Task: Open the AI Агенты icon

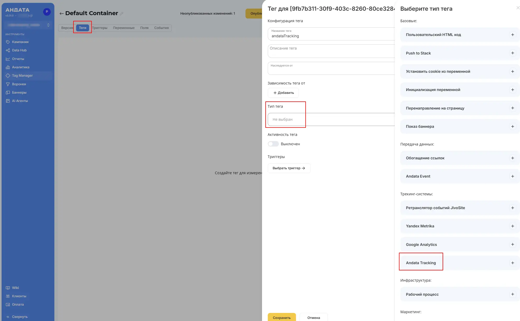Action: [x=8, y=101]
